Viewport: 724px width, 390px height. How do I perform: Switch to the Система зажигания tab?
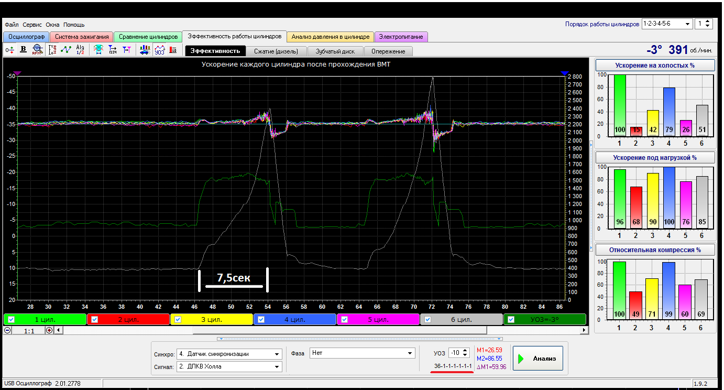tap(82, 37)
